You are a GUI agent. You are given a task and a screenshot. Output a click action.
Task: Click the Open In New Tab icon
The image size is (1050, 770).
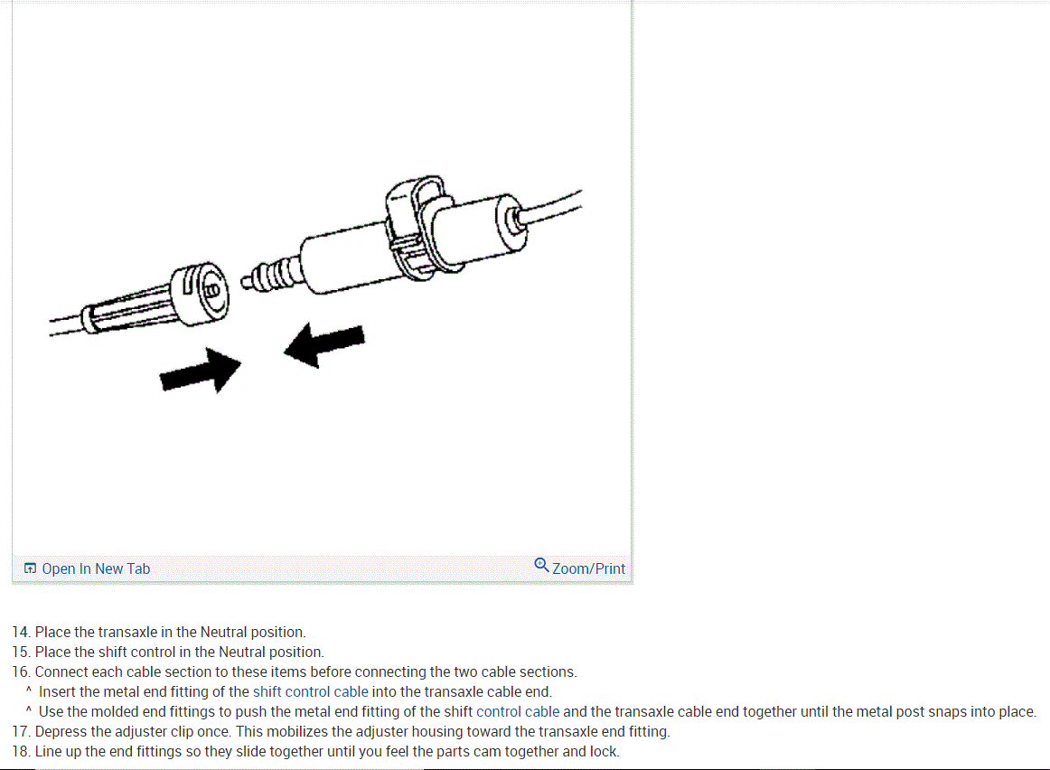pyautogui.click(x=30, y=568)
